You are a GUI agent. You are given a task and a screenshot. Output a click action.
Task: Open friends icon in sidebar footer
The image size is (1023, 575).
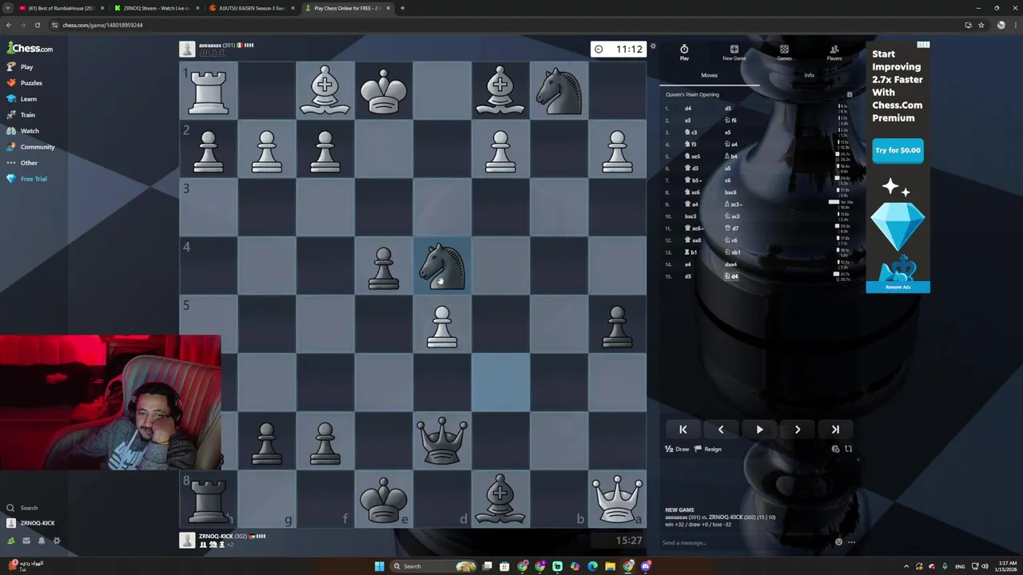click(x=10, y=541)
